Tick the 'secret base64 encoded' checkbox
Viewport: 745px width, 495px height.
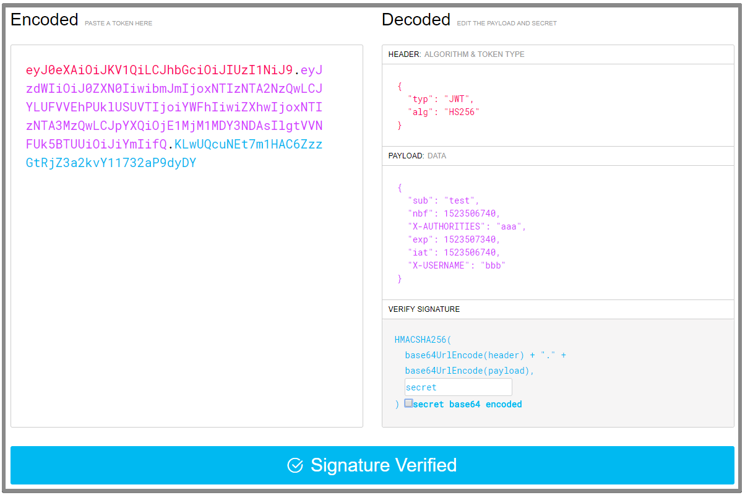coord(408,403)
